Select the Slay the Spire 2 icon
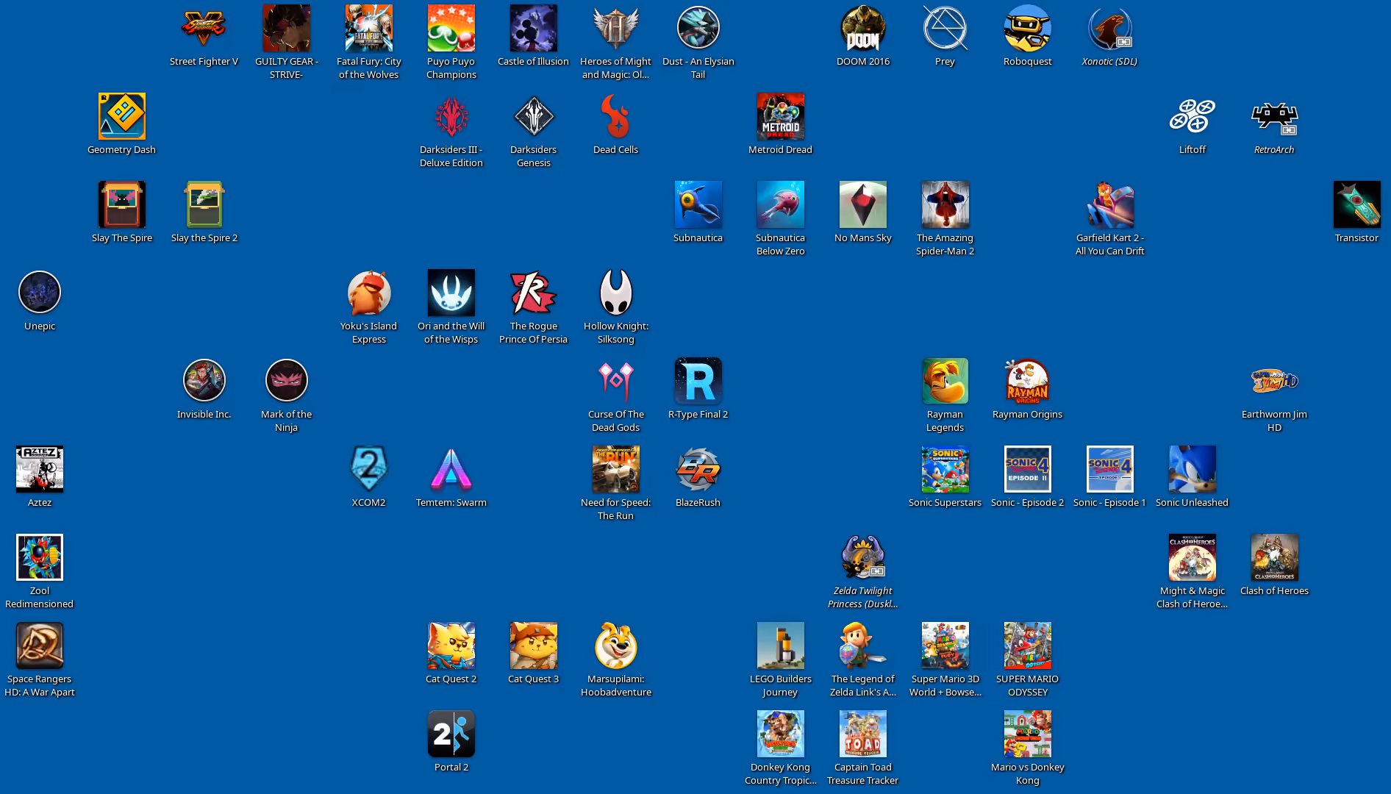The height and width of the screenshot is (794, 1391). (x=204, y=204)
